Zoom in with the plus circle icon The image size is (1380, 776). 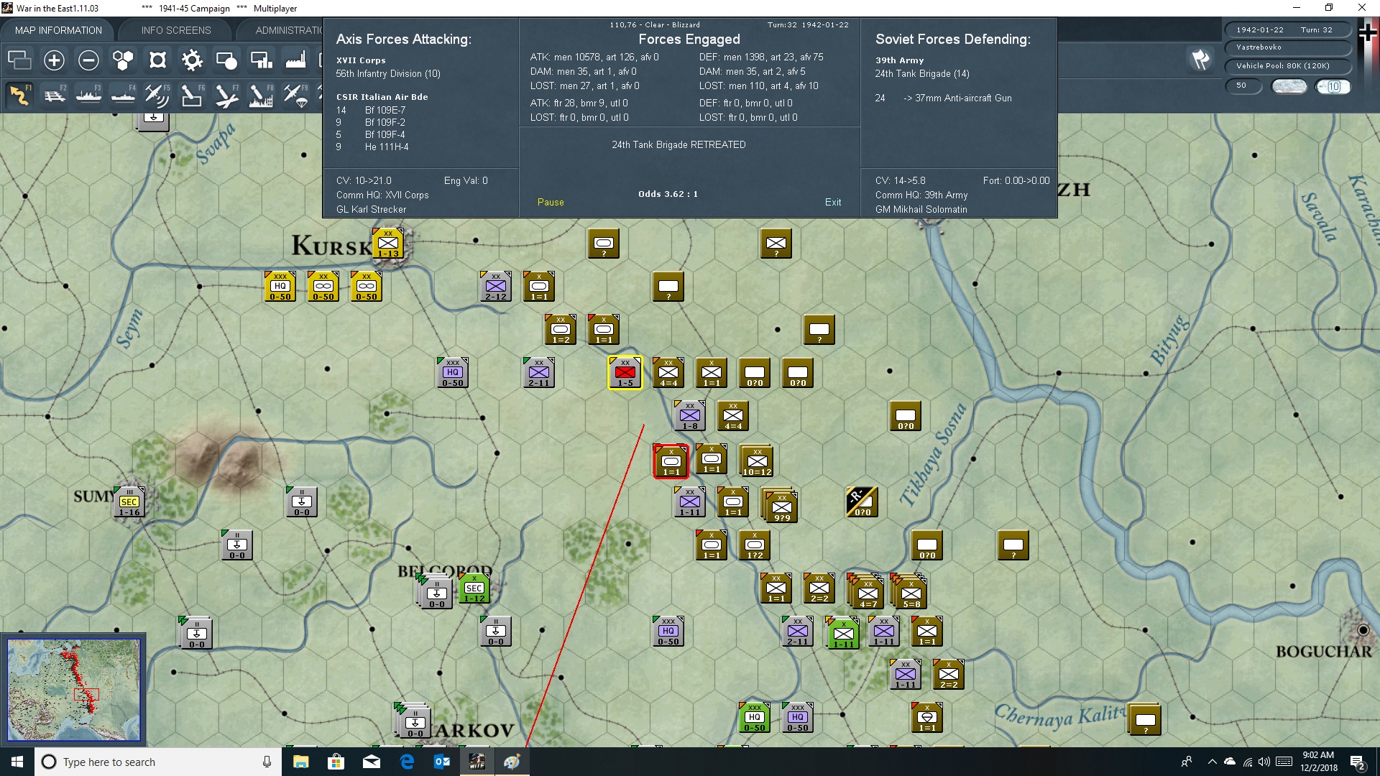pyautogui.click(x=54, y=60)
